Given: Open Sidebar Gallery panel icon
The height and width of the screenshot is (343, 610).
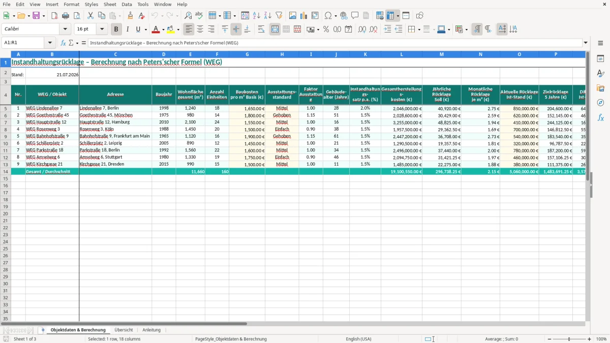Looking at the screenshot, I should click(600, 88).
